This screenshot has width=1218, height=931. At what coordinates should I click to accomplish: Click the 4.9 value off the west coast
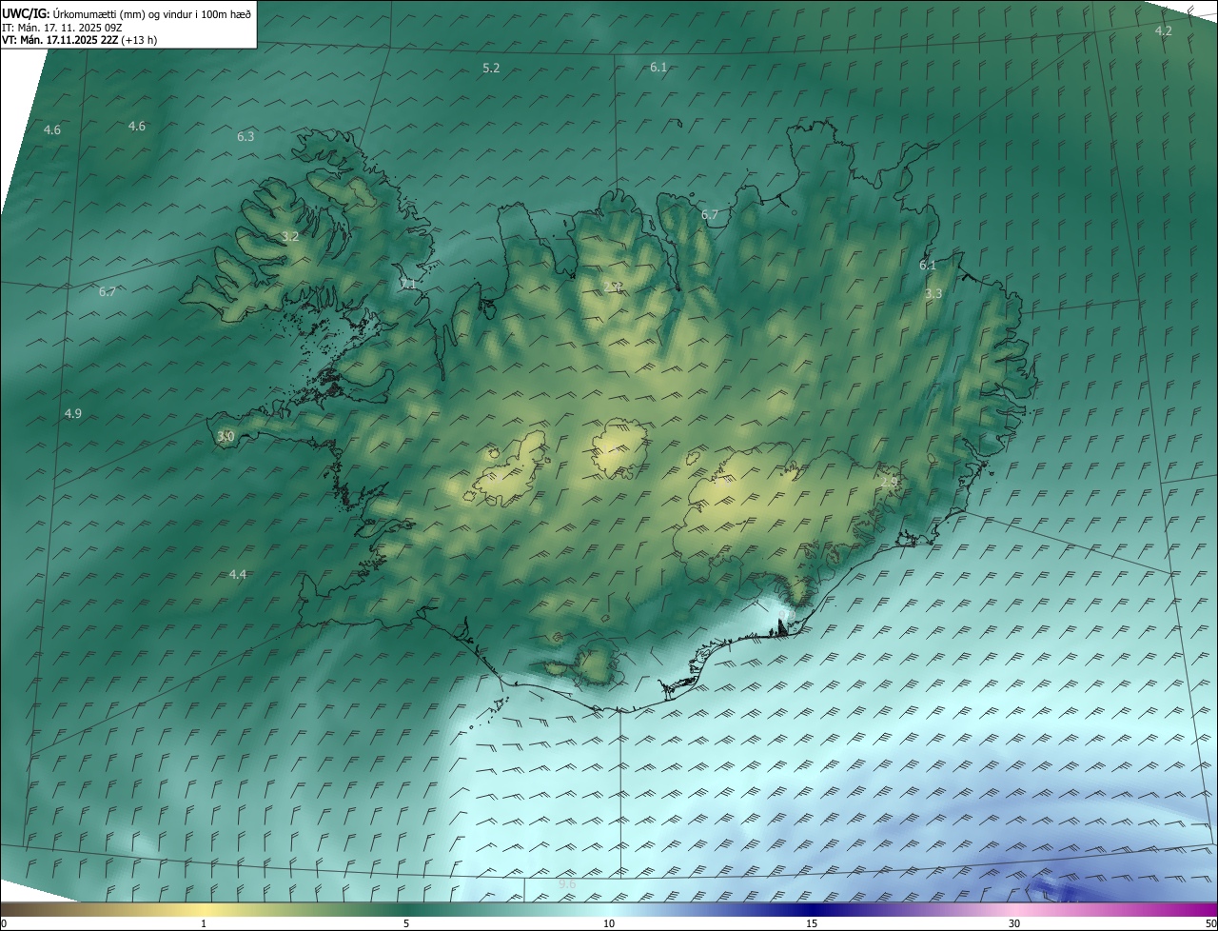(73, 413)
